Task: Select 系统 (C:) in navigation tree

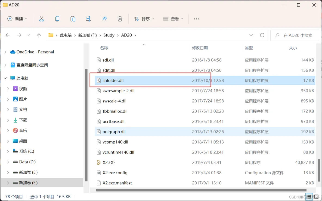Action: point(42,151)
